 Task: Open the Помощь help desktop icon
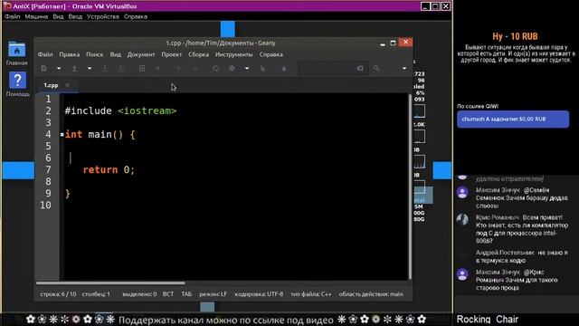click(x=17, y=84)
